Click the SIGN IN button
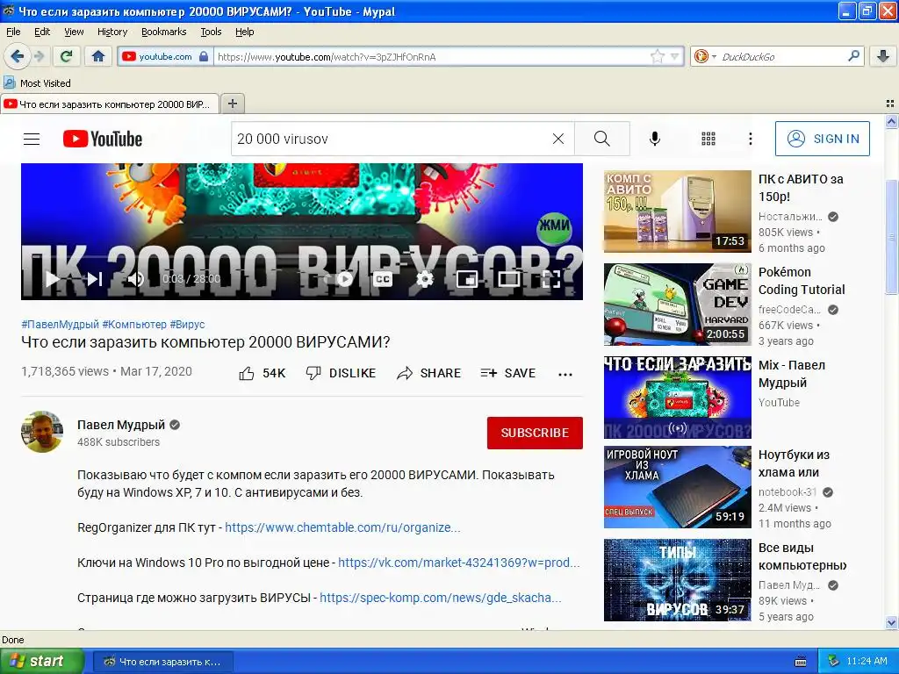 [x=822, y=139]
